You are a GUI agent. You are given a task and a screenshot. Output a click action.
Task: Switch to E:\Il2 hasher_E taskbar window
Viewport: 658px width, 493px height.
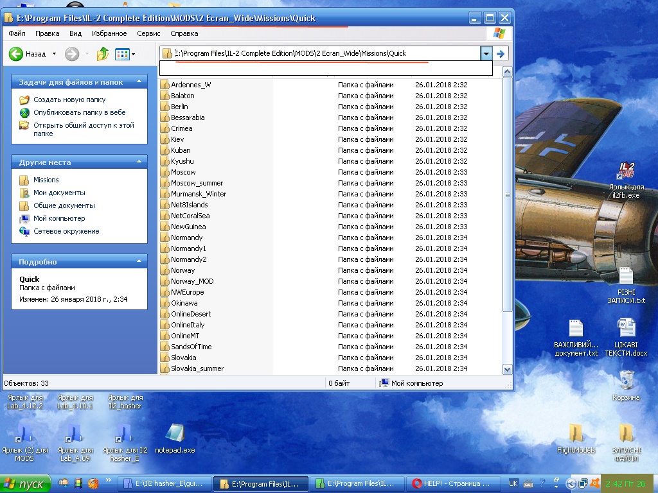164,483
